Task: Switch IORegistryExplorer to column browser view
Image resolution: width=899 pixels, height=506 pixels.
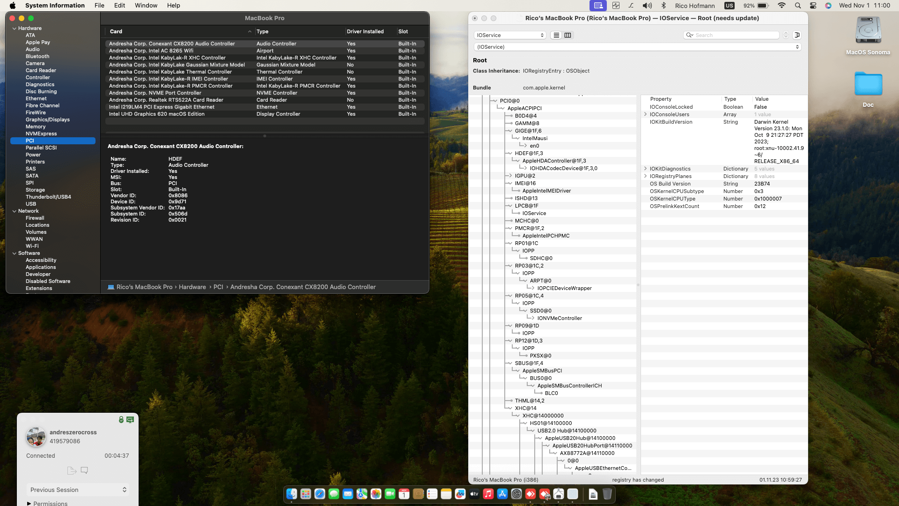Action: (568, 35)
